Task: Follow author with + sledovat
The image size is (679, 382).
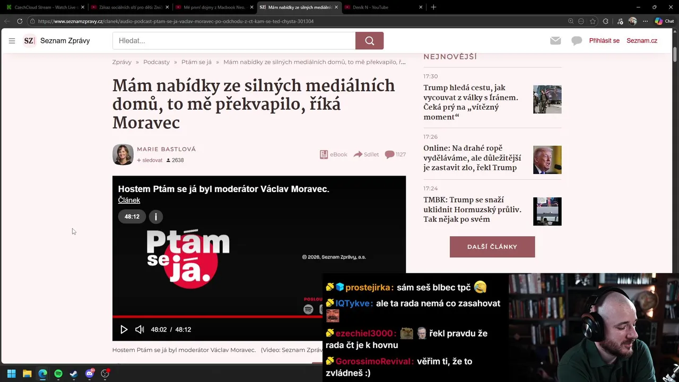Action: point(150,160)
